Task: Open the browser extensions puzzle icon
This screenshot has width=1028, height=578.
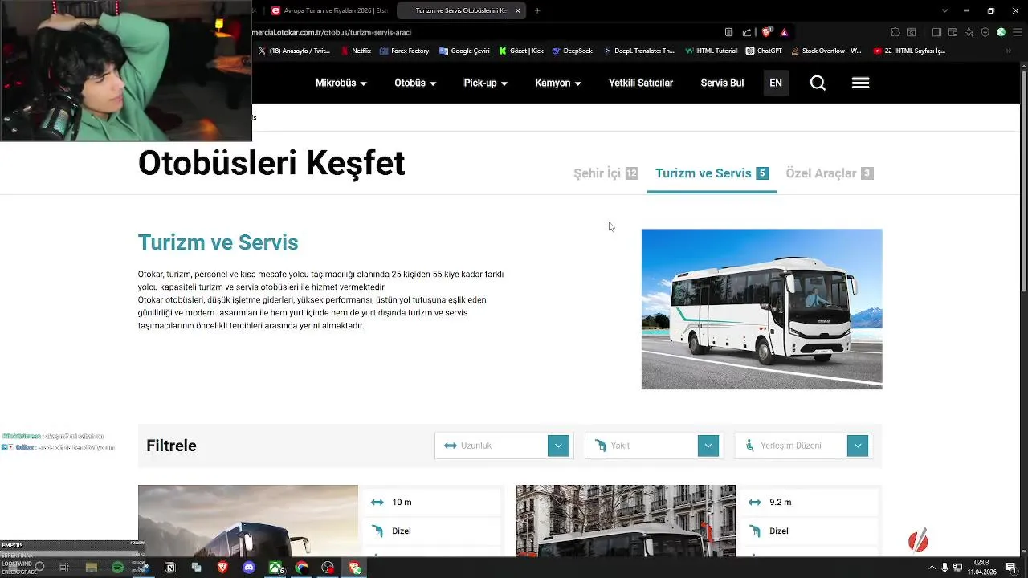Action: 895,32
